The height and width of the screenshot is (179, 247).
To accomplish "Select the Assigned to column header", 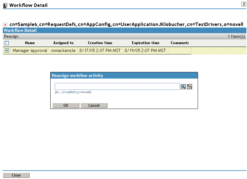I will click(63, 43).
